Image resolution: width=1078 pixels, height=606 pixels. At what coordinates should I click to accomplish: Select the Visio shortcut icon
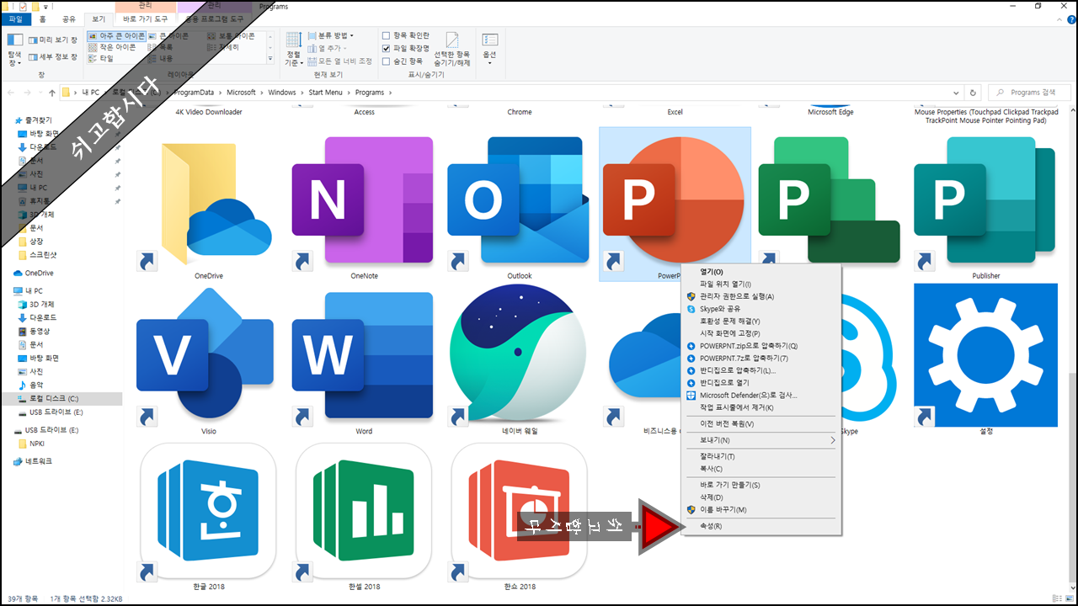point(206,356)
